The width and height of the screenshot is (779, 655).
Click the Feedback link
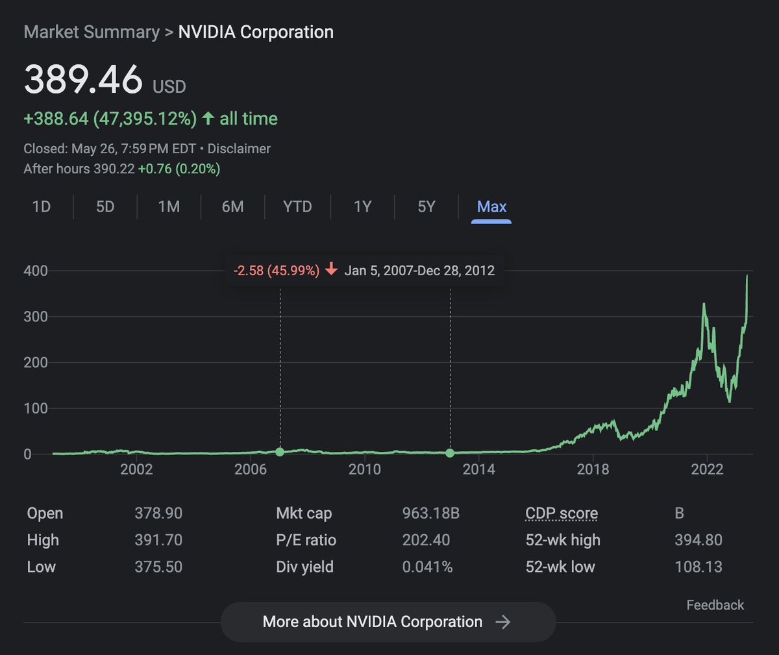click(715, 605)
